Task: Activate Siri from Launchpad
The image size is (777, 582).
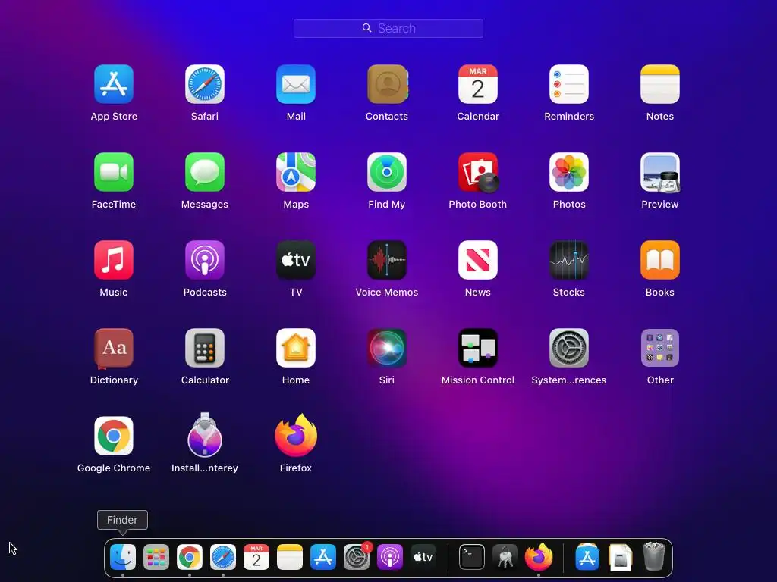Action: (x=387, y=348)
